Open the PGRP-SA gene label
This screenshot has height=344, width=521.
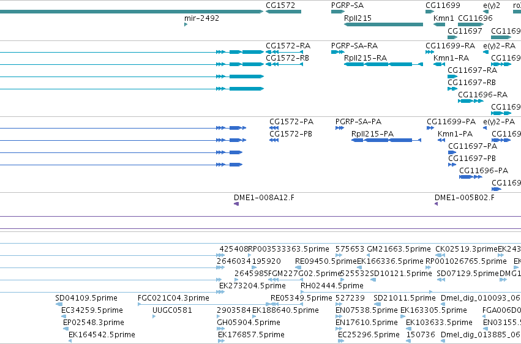pyautogui.click(x=347, y=6)
